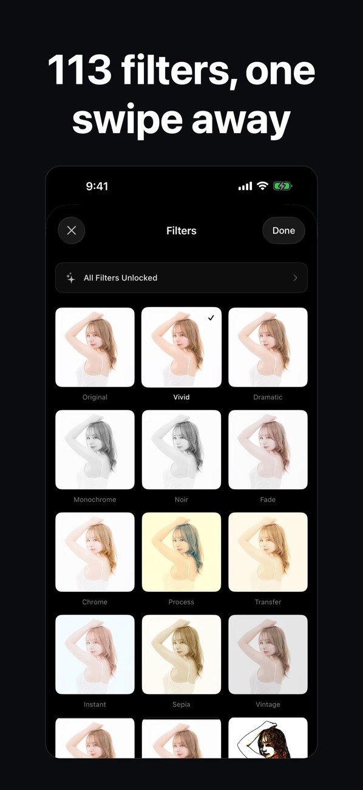Expand the All Filters Unlocked chevron
This screenshot has height=790, width=363.
[x=295, y=278]
